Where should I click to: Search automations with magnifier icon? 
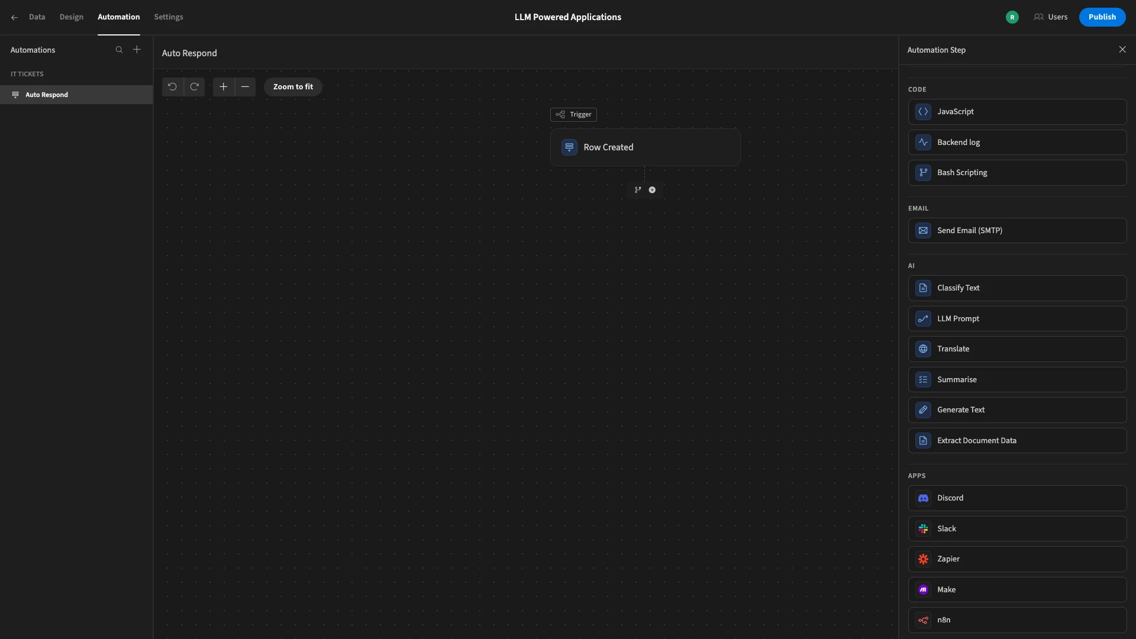click(x=119, y=50)
